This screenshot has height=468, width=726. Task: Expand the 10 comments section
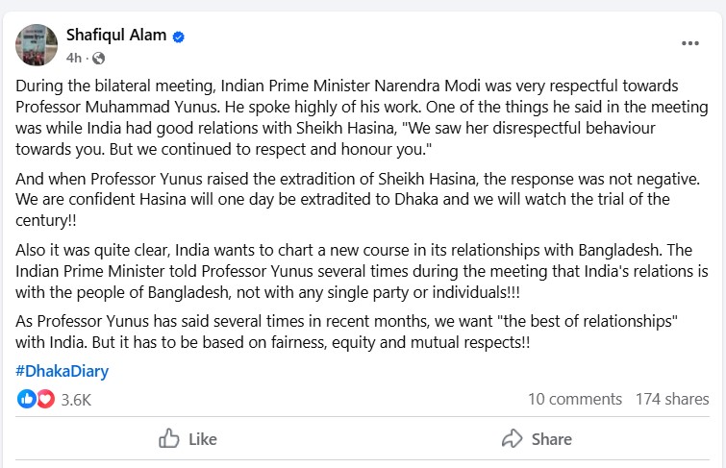point(574,399)
